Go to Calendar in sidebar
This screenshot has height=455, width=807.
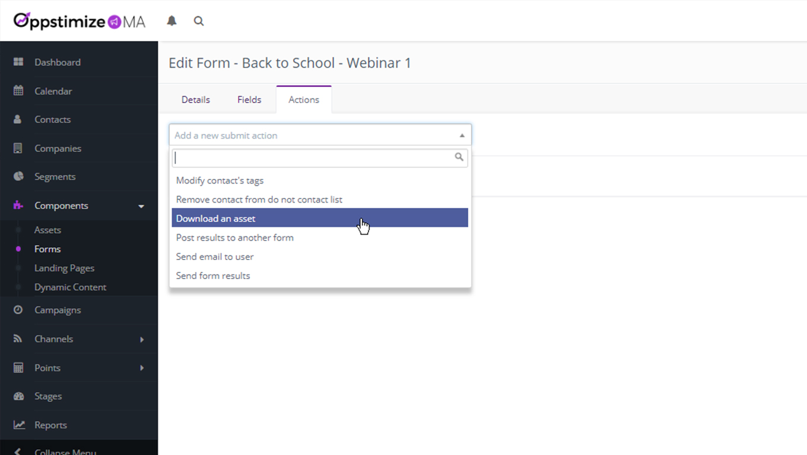(53, 91)
